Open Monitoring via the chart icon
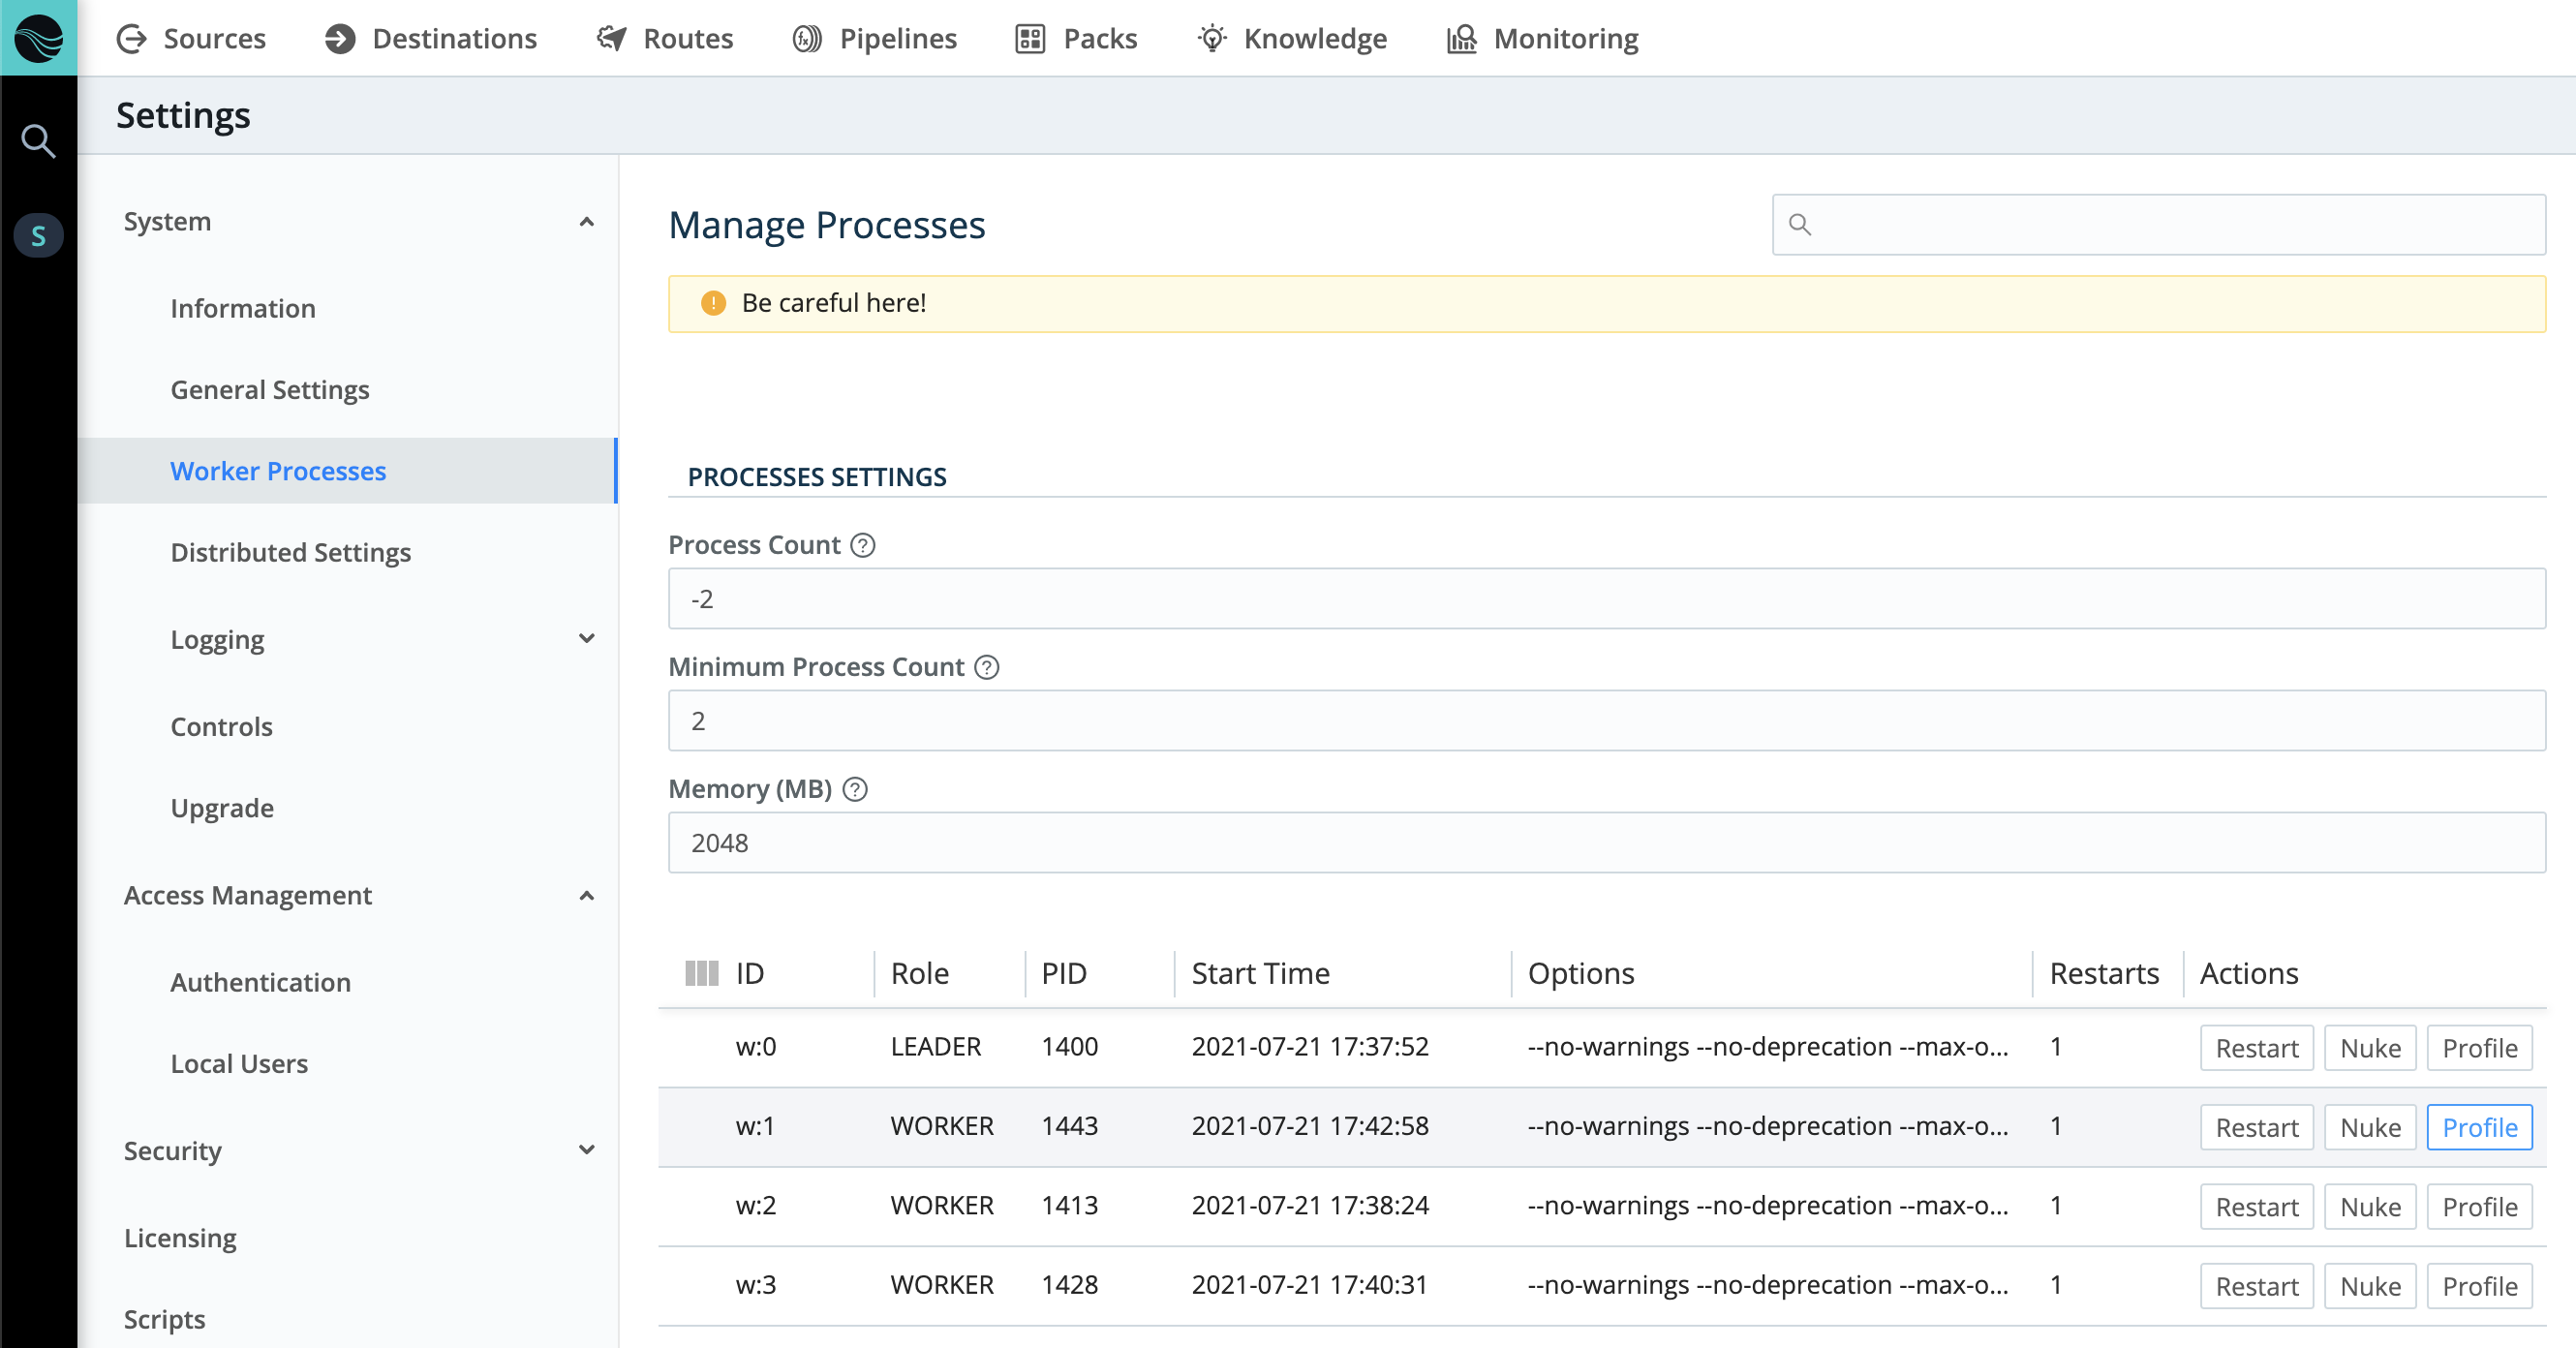 [x=1460, y=38]
